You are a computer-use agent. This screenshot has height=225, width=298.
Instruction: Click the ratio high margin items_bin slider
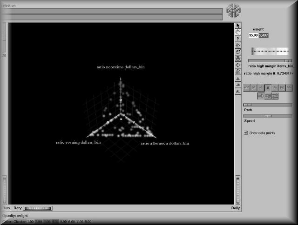point(270,61)
